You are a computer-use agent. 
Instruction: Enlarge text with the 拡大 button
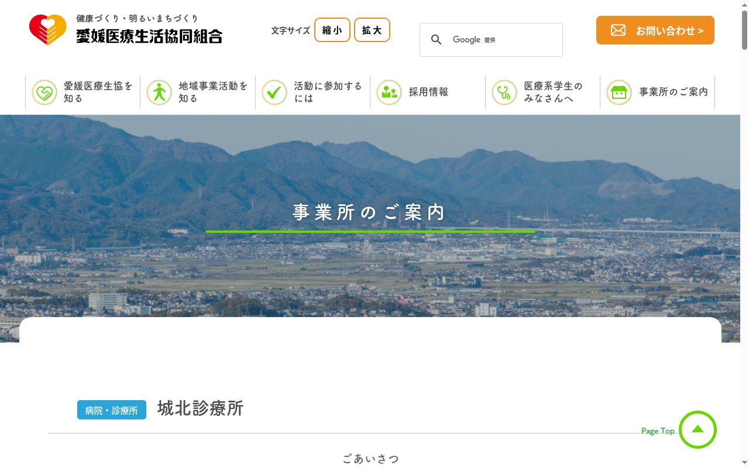coord(372,30)
